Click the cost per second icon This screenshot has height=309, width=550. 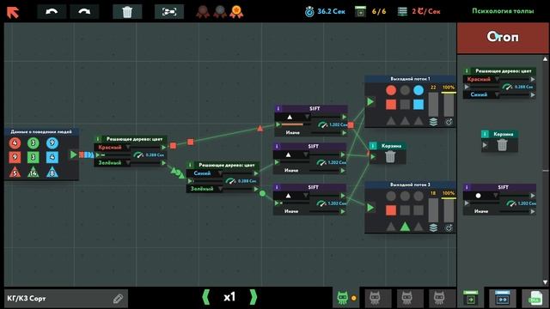pos(402,11)
